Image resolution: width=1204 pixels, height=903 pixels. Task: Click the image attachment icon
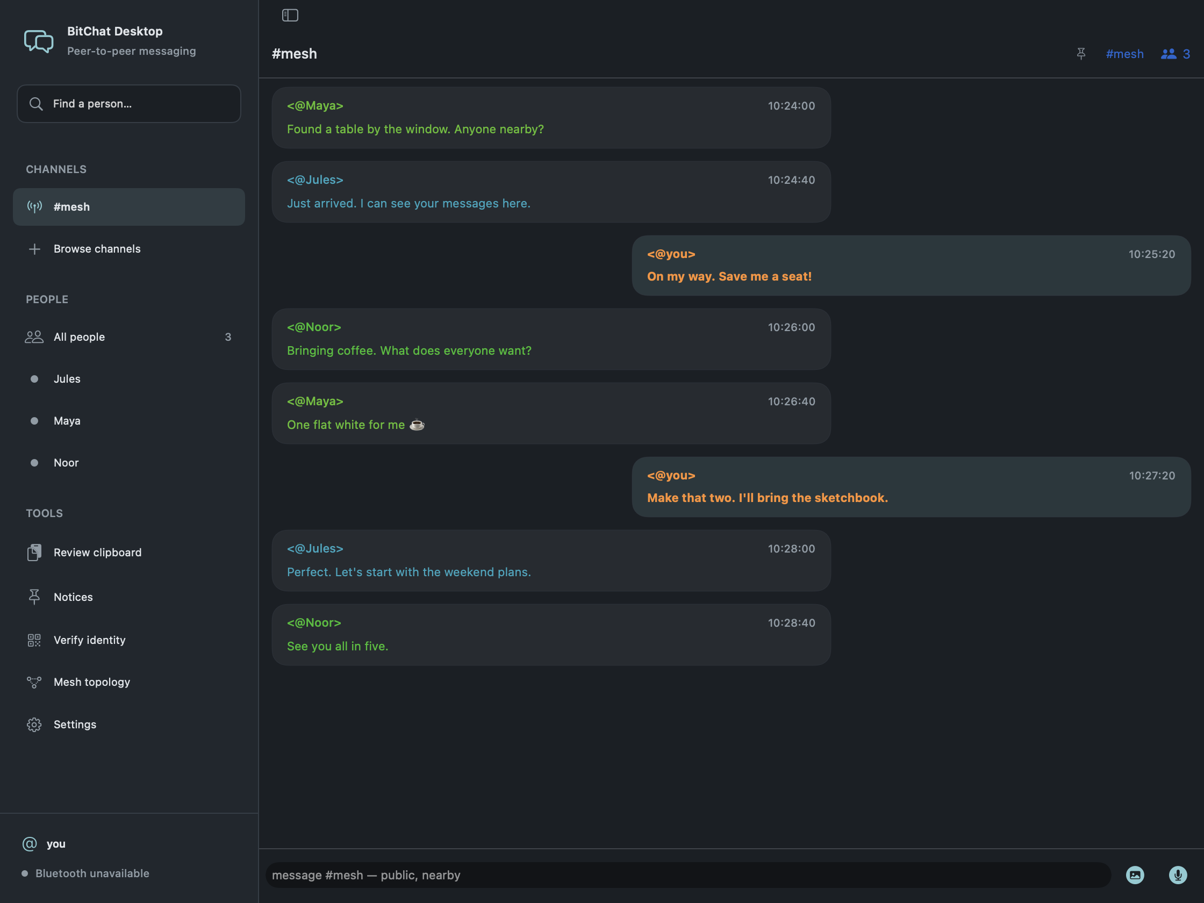(1135, 875)
